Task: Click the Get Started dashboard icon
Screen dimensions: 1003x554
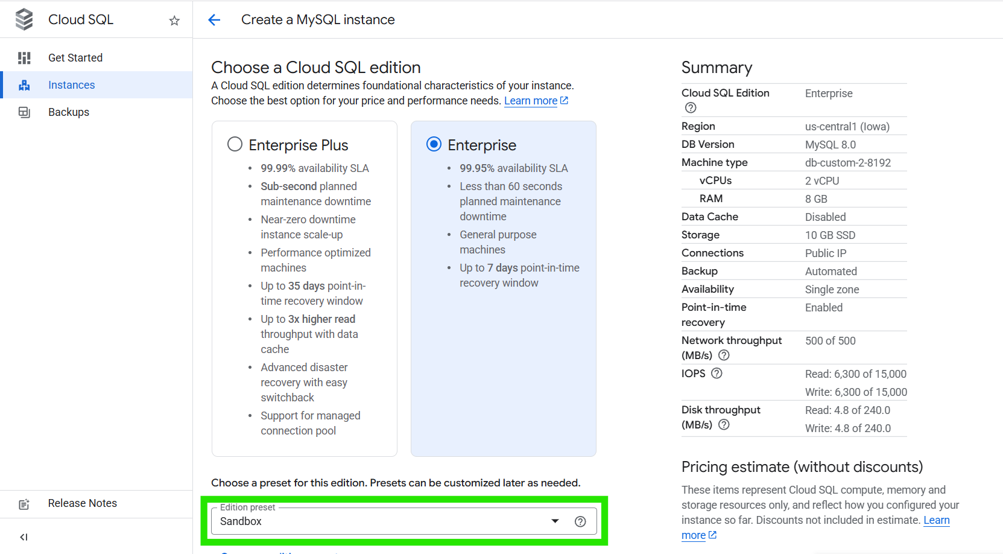Action: click(x=24, y=58)
